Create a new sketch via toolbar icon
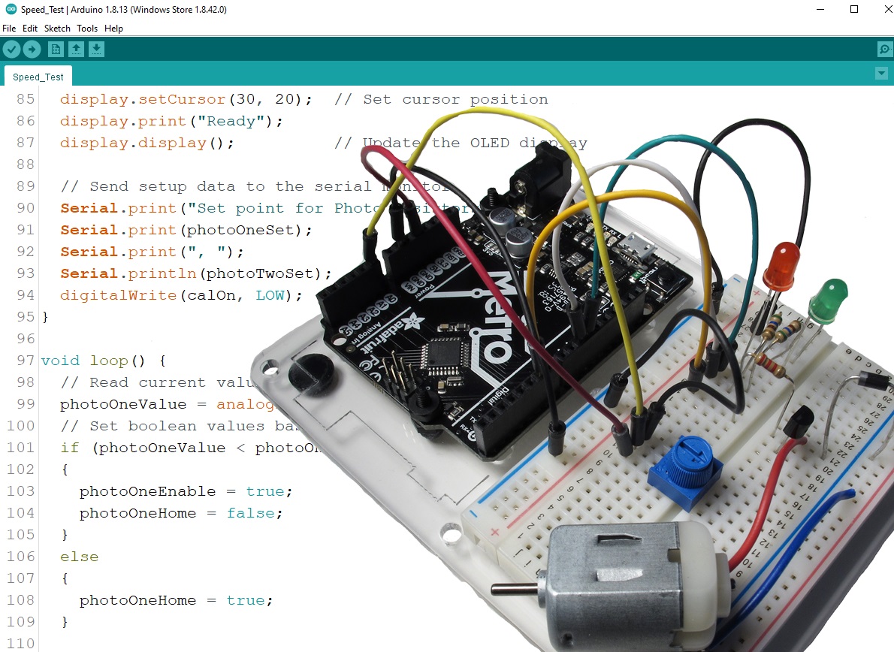The width and height of the screenshot is (894, 652). click(x=56, y=49)
